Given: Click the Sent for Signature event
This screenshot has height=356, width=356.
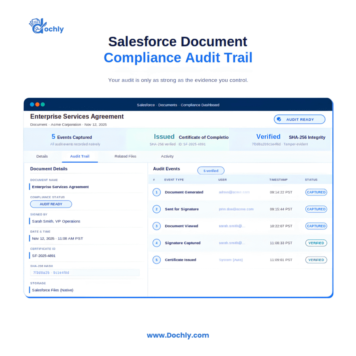Looking at the screenshot, I should coord(181,209).
